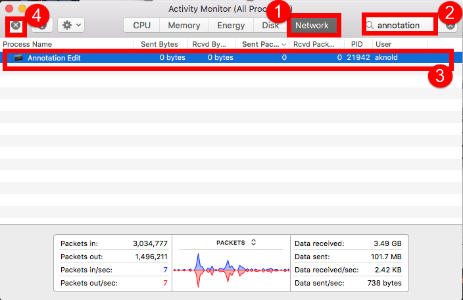463x300 pixels.
Task: Select the Network tab
Action: click(312, 26)
